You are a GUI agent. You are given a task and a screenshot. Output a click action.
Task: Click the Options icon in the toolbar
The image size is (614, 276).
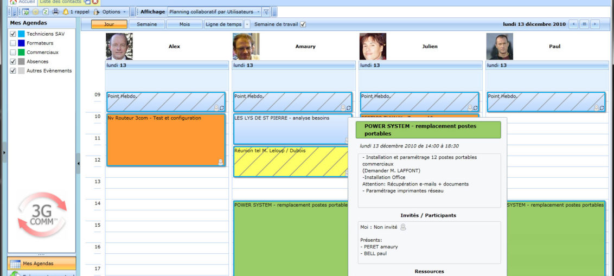97,12
